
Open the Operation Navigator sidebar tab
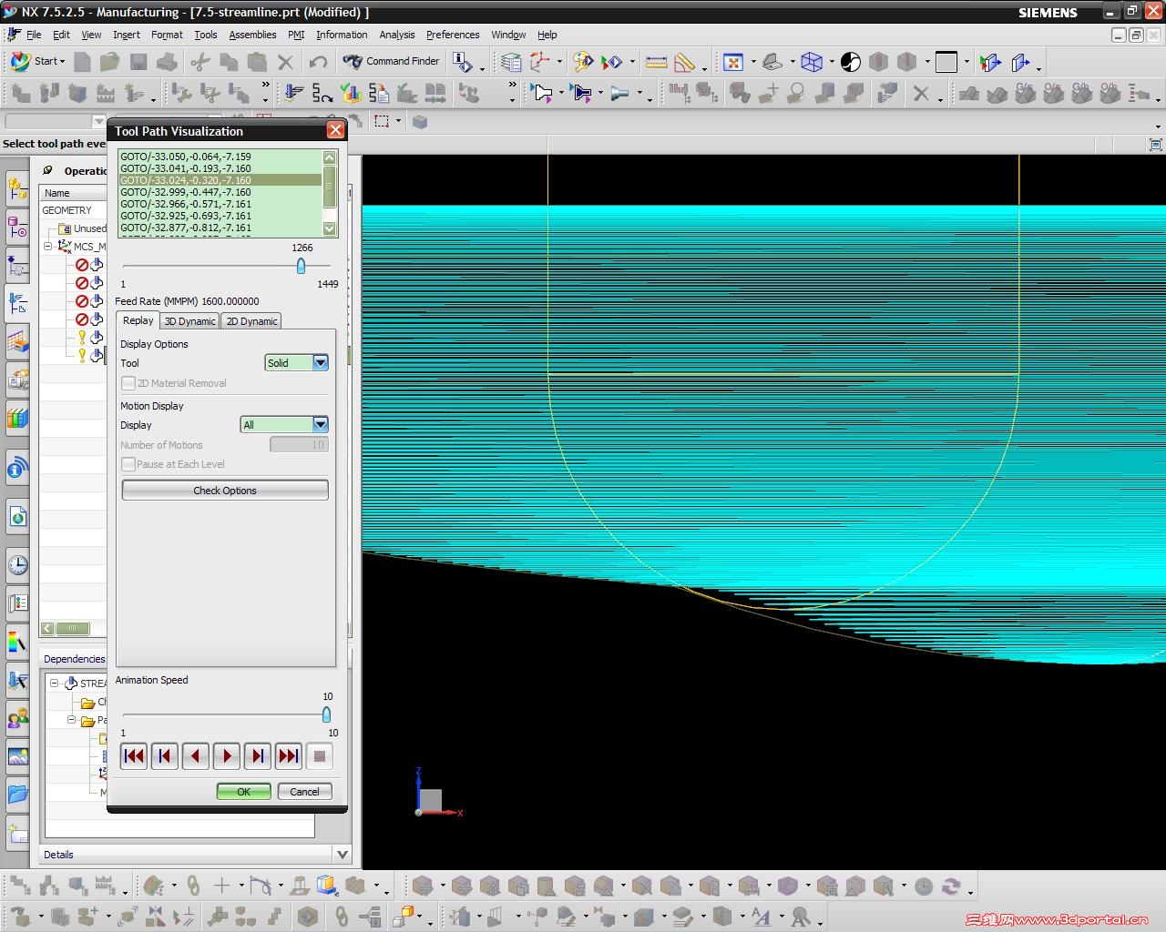17,303
